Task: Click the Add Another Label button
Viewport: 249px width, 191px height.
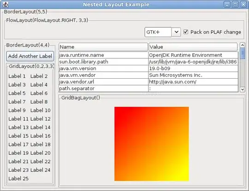Action: 30,56
